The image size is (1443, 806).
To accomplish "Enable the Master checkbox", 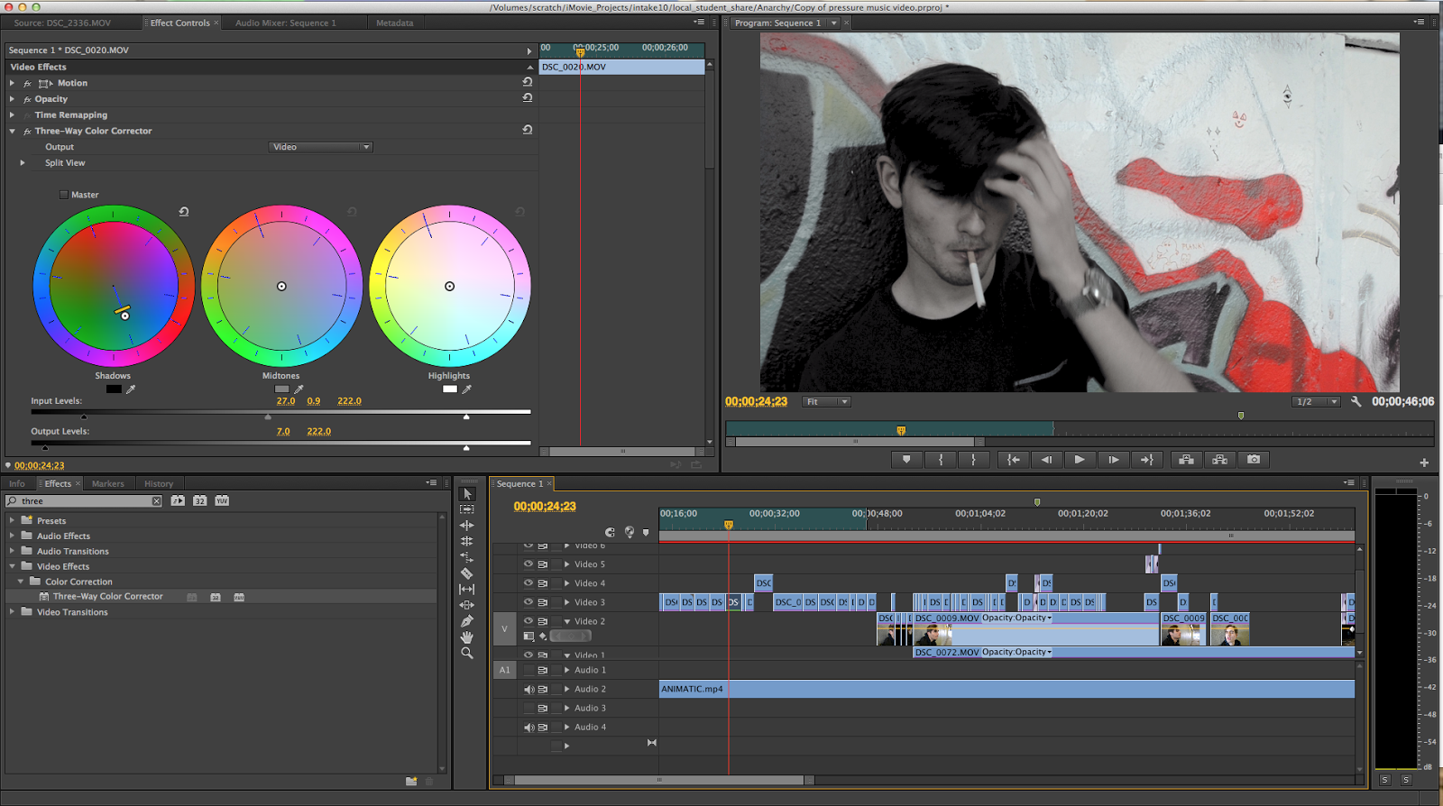I will click(x=64, y=195).
